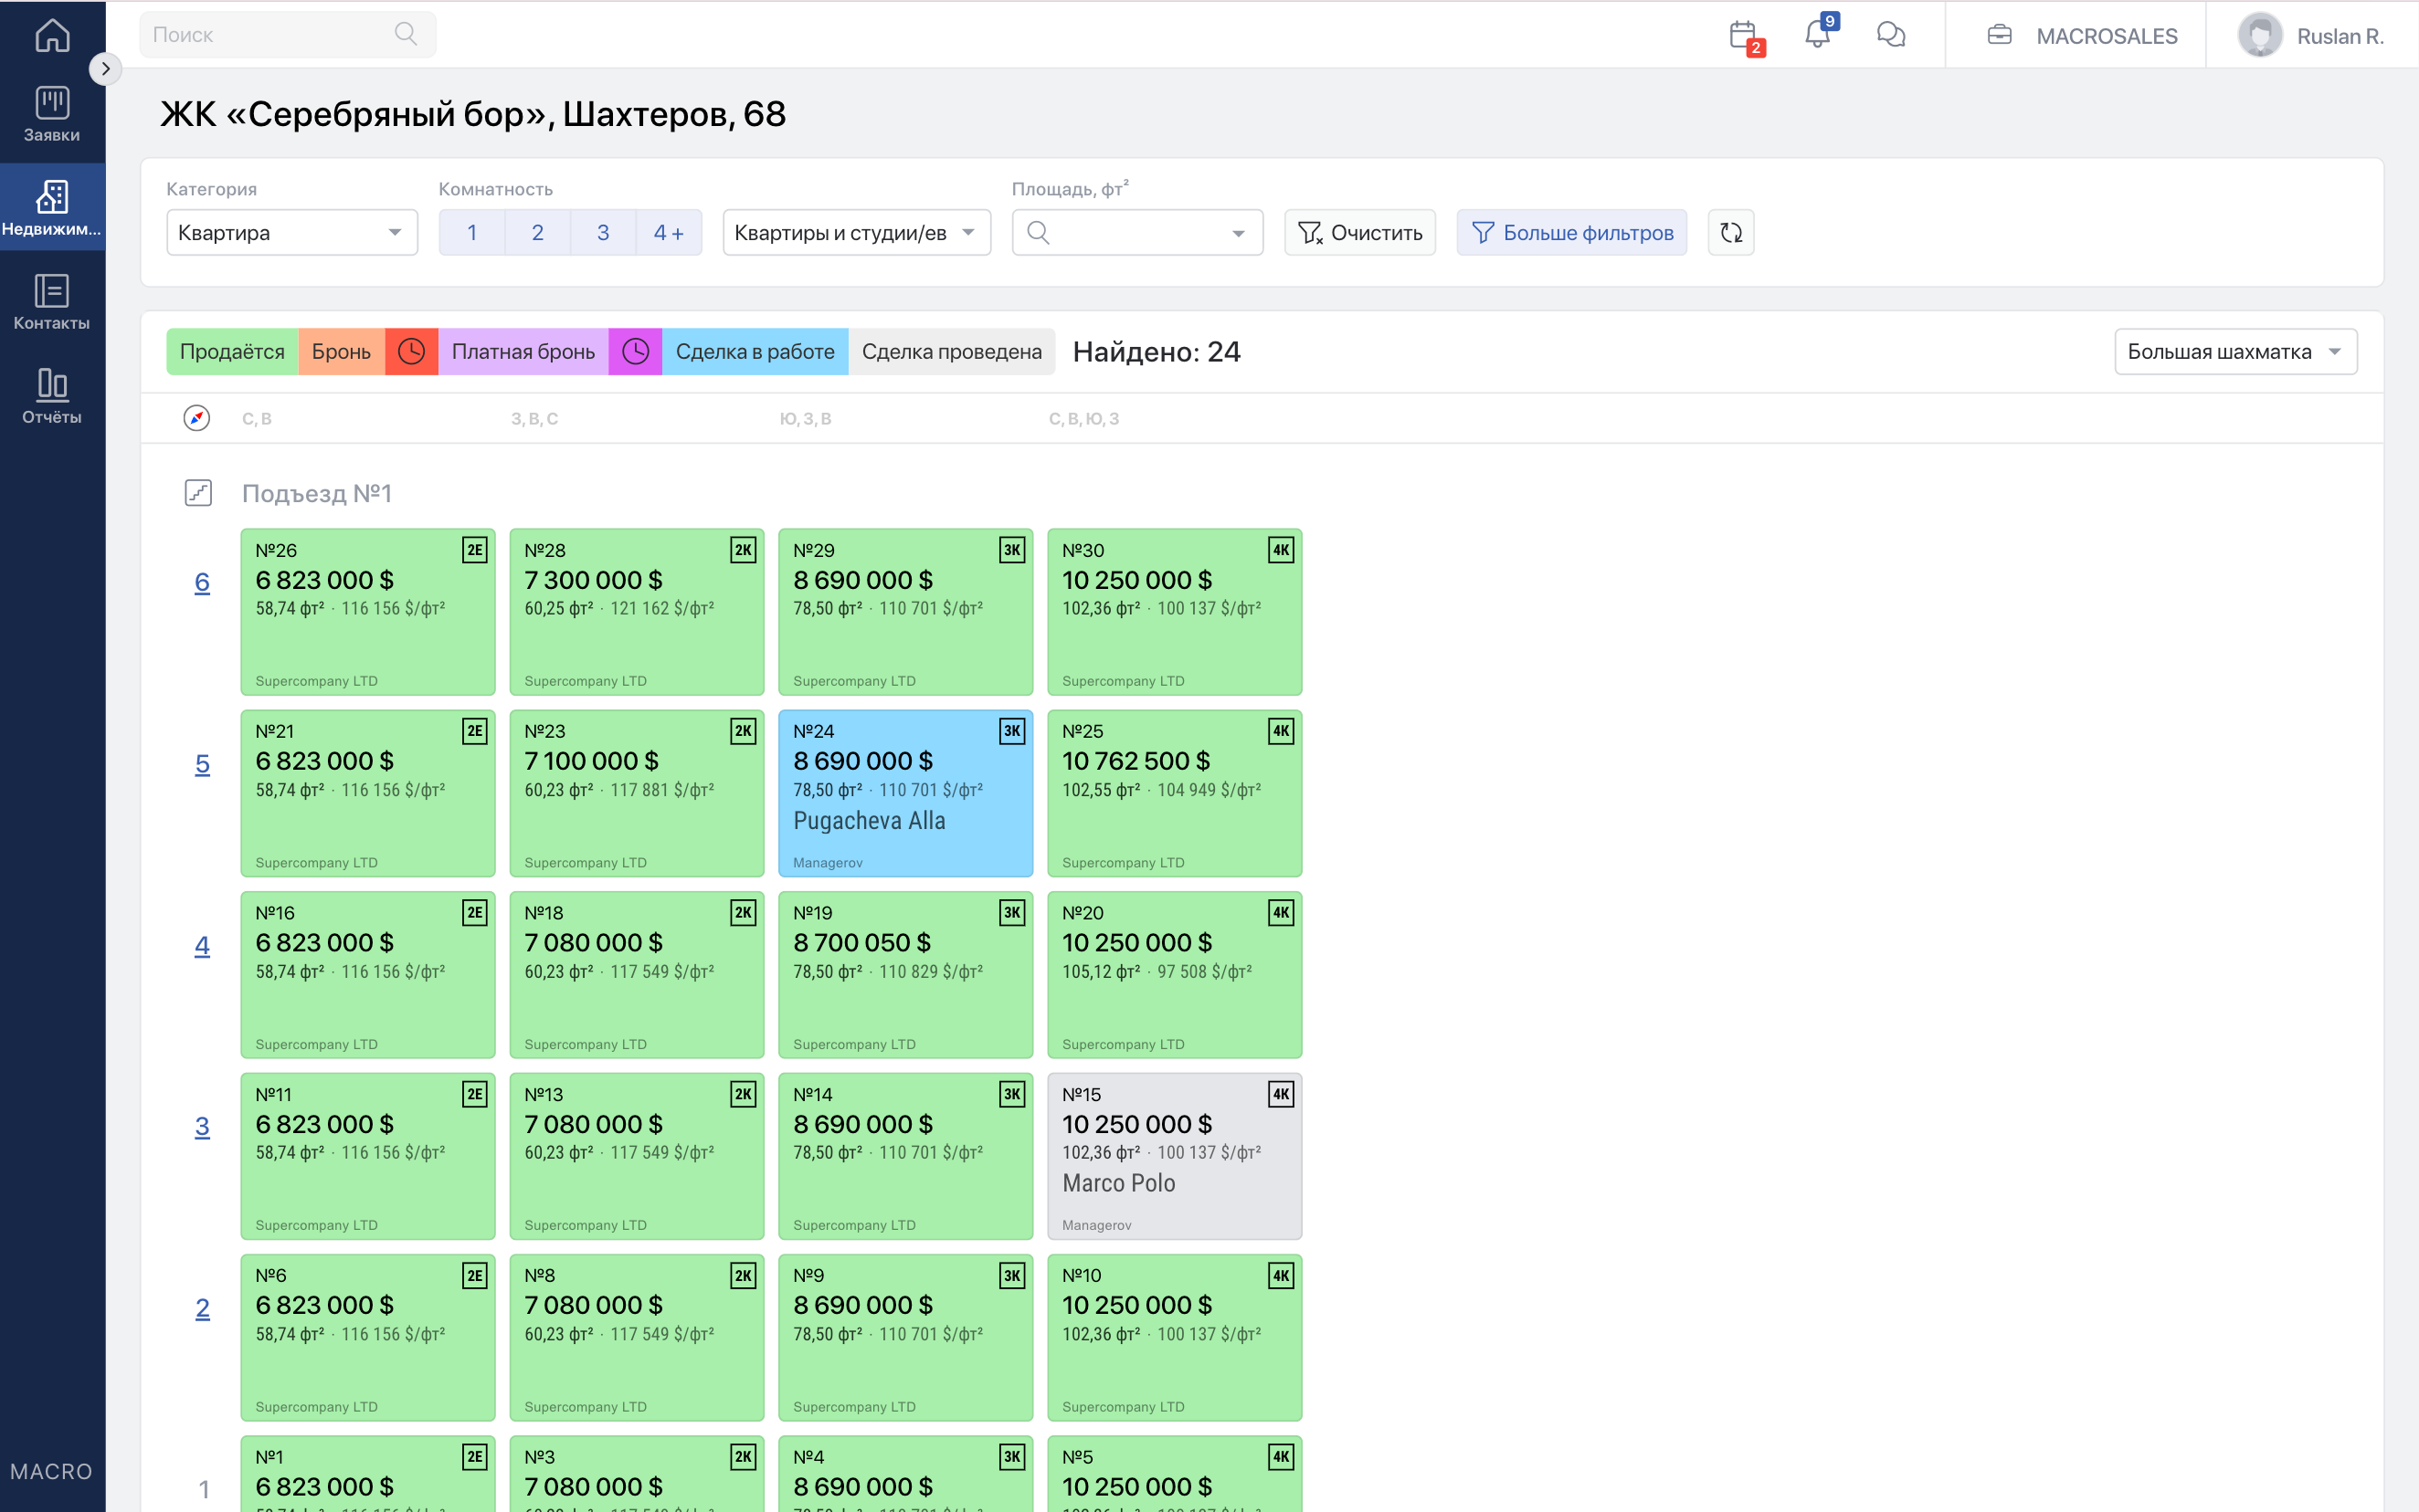Click the Ruslan R. user name
This screenshot has width=2419, height=1512.
2340,36
